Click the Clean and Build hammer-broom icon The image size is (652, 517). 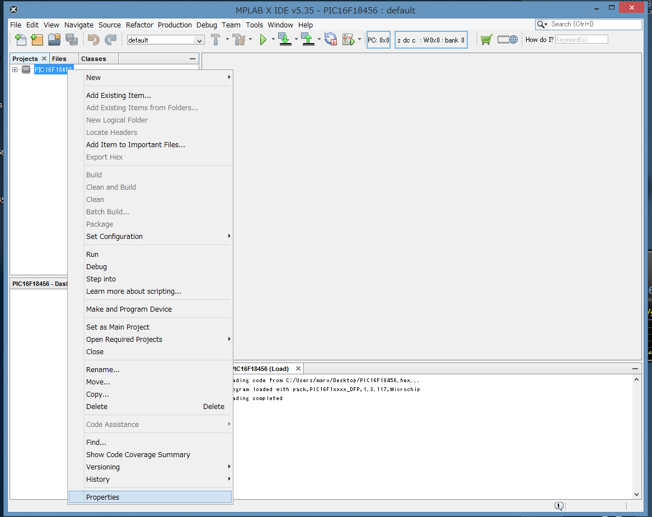coord(239,40)
